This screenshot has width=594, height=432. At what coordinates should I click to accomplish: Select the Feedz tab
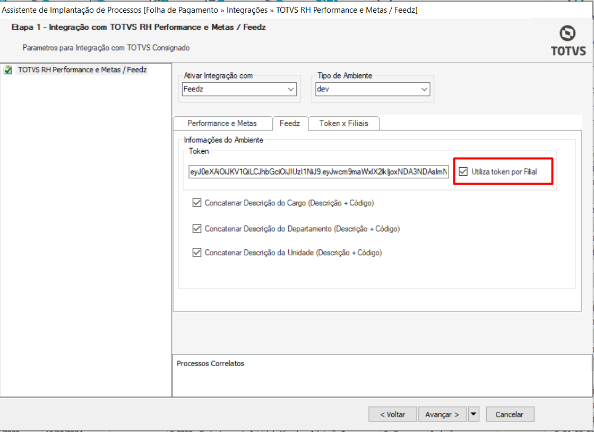click(290, 124)
